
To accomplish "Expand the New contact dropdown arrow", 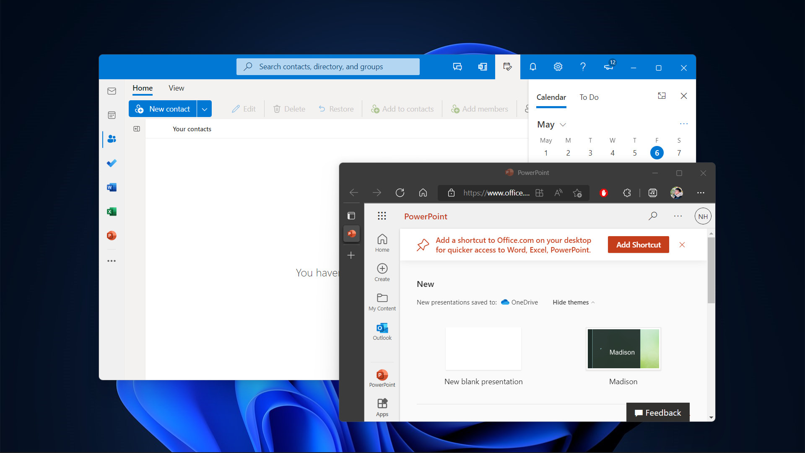I will [204, 109].
